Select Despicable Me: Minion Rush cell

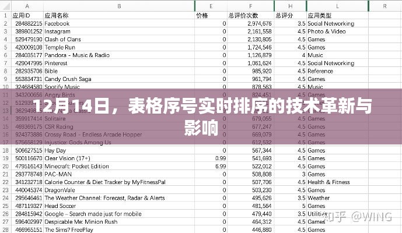click(x=119, y=222)
